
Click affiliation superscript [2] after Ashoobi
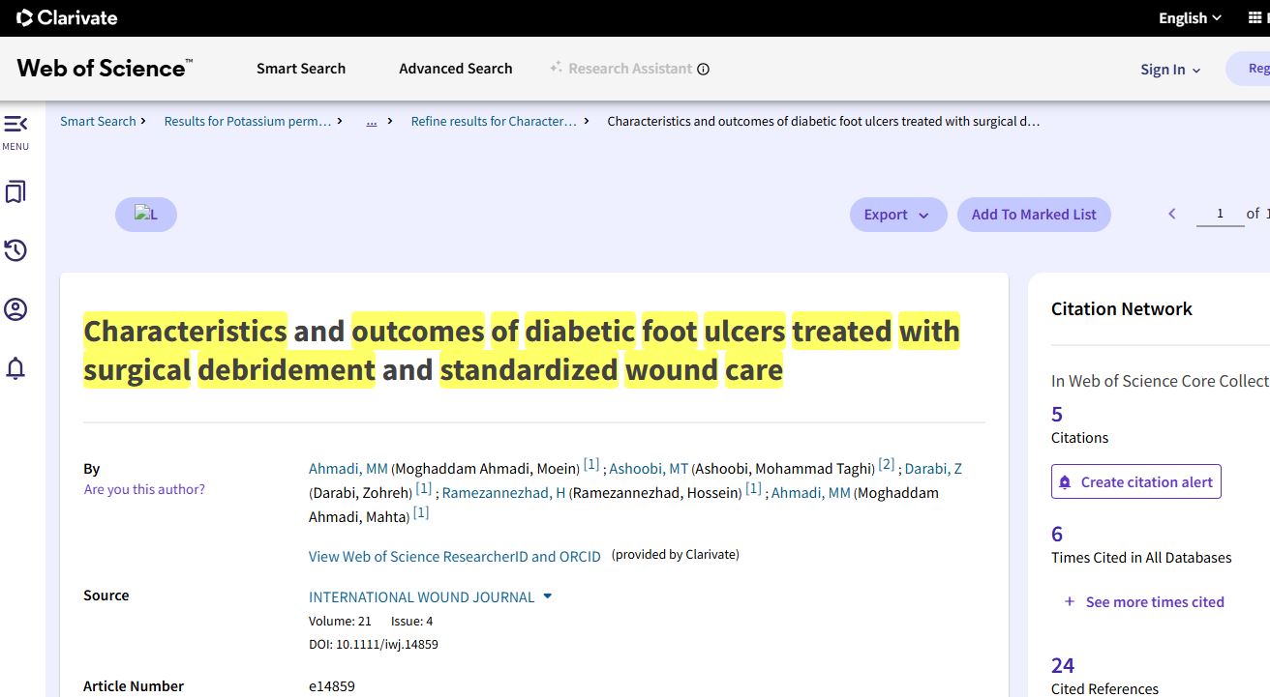pos(887,464)
